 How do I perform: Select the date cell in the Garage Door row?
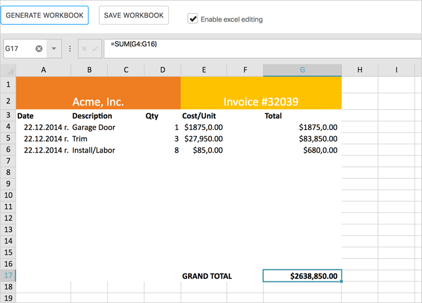(x=43, y=127)
